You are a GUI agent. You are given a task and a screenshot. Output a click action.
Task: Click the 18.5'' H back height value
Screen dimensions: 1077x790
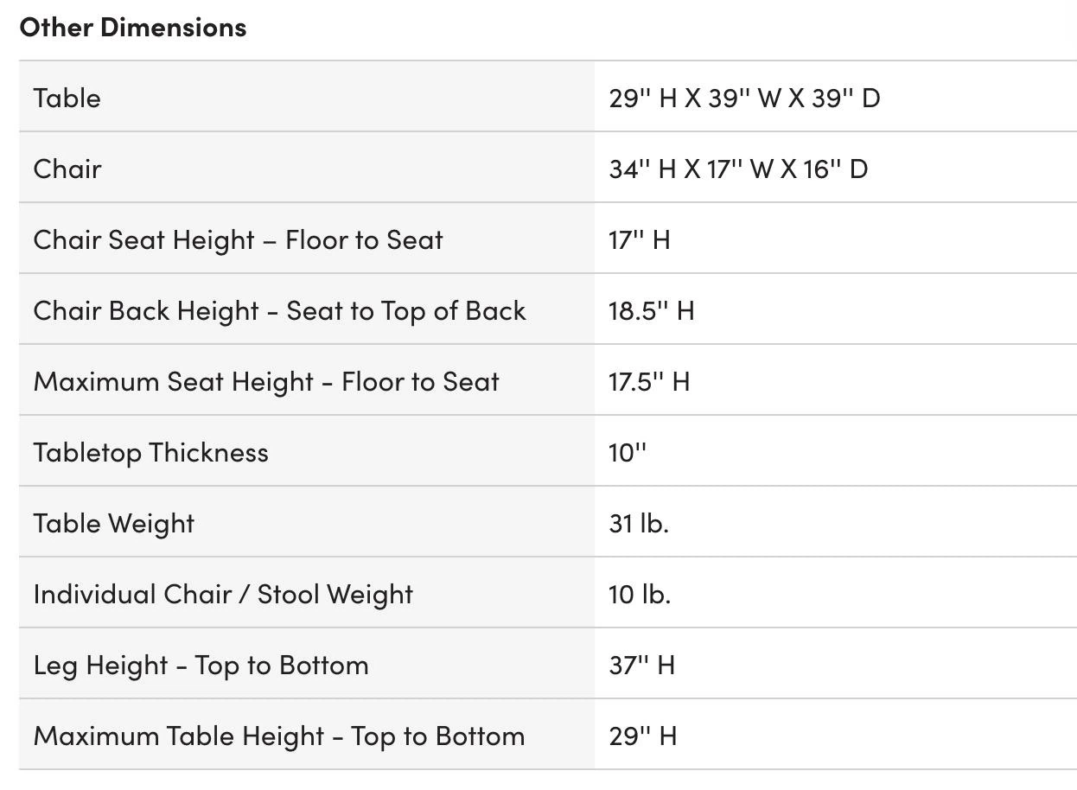point(652,310)
